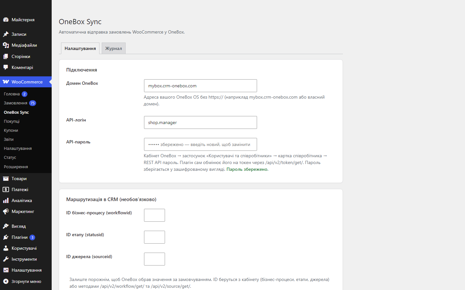Screen dimensions: 465x290
Task: Click the Налаштування sliders icon at the bottom of the sidebar
Action: coord(6,270)
